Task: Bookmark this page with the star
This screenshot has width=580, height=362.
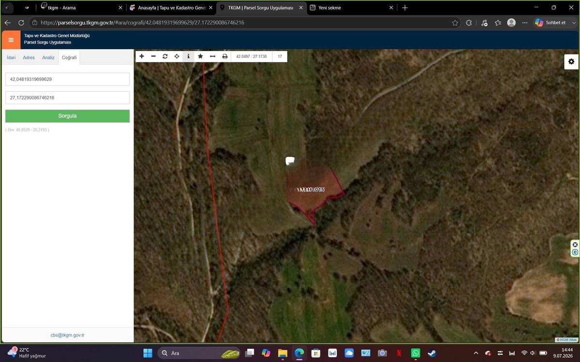Action: 455,23
